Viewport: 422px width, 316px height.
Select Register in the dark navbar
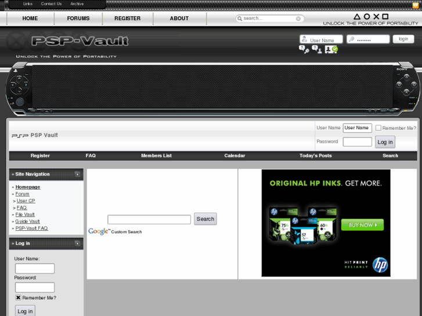click(40, 156)
